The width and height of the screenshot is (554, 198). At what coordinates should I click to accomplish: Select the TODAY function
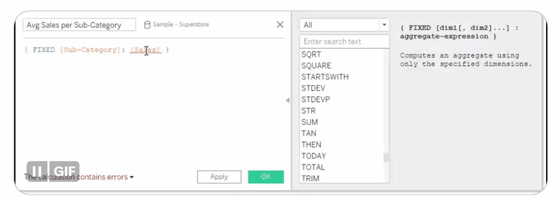(x=314, y=156)
